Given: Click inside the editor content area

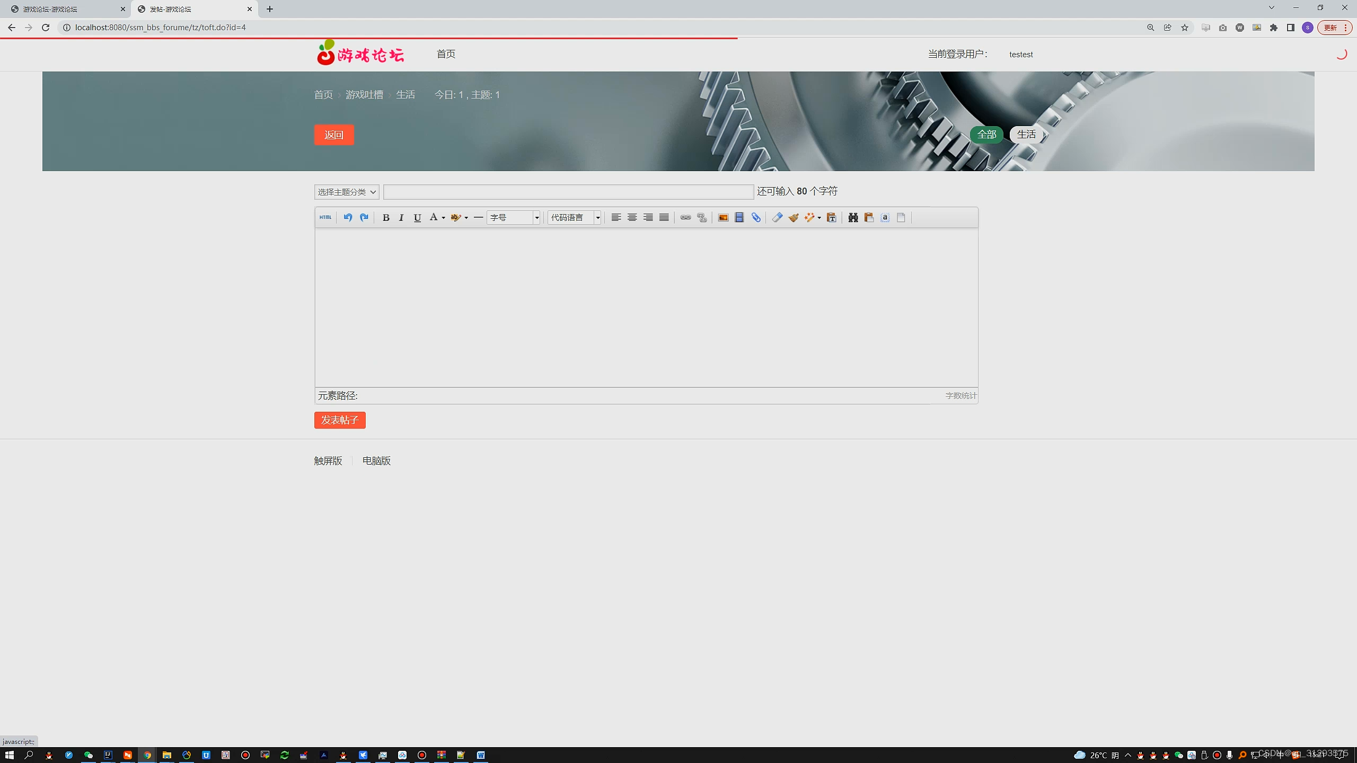Looking at the screenshot, I should [646, 307].
